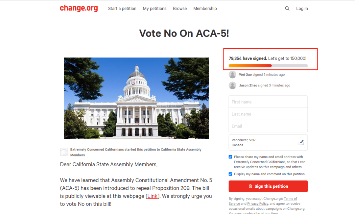This screenshot has height=214, width=355.
Task: Open Start a petition menu item
Action: 122,9
